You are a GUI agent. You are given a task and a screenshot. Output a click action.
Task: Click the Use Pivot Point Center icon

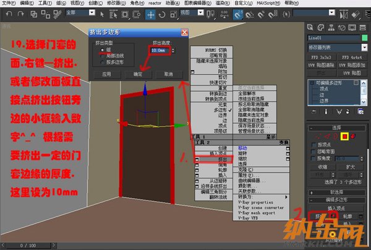click(210, 15)
